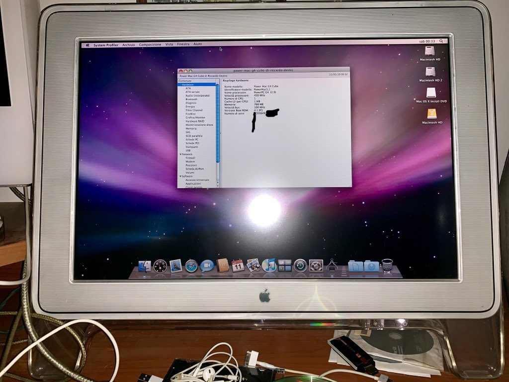Collapse the Network section triangle
Viewport: 509px width, 382px height.
pyautogui.click(x=181, y=154)
